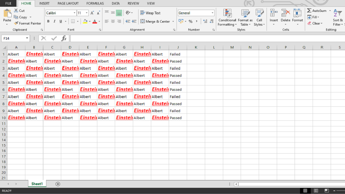The width and height of the screenshot is (345, 194).
Task: Increase the font size
Action: (x=92, y=13)
